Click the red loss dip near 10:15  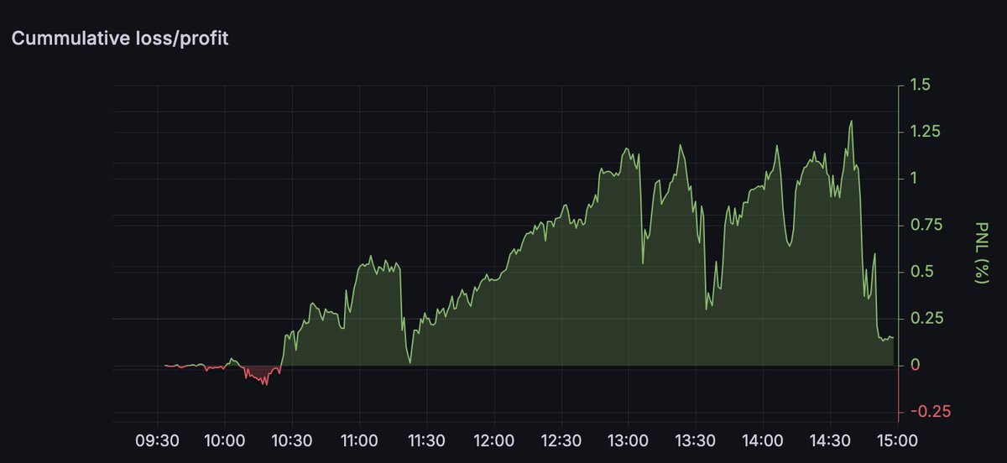coord(261,376)
